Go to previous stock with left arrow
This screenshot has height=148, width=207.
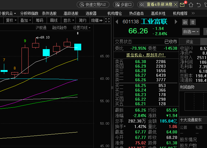[117, 22]
